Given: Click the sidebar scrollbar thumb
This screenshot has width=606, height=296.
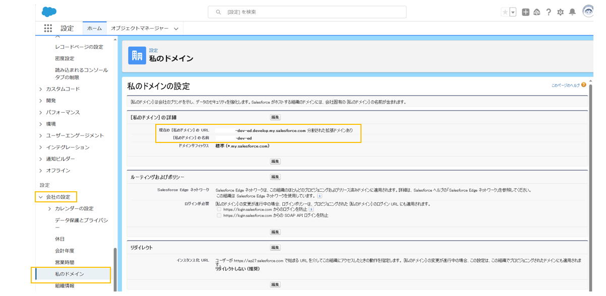Looking at the screenshot, I should pos(115,269).
